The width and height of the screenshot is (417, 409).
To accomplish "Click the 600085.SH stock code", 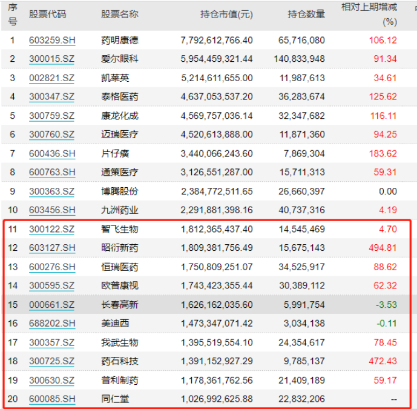I will click(52, 399).
